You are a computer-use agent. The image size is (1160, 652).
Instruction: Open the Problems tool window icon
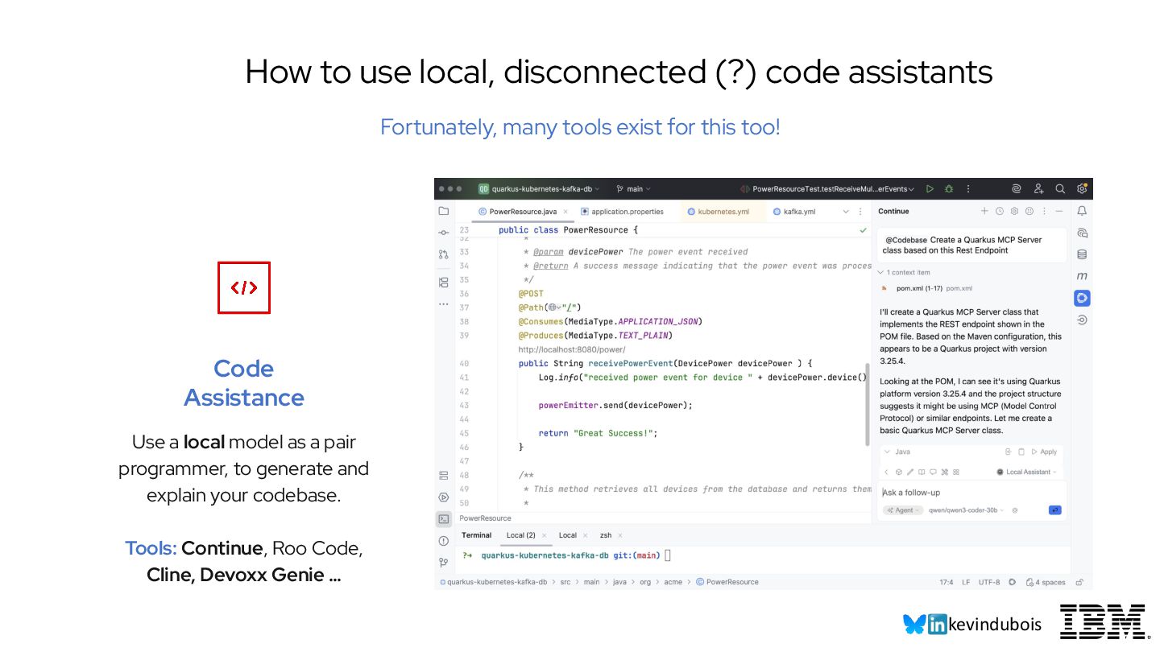443,541
